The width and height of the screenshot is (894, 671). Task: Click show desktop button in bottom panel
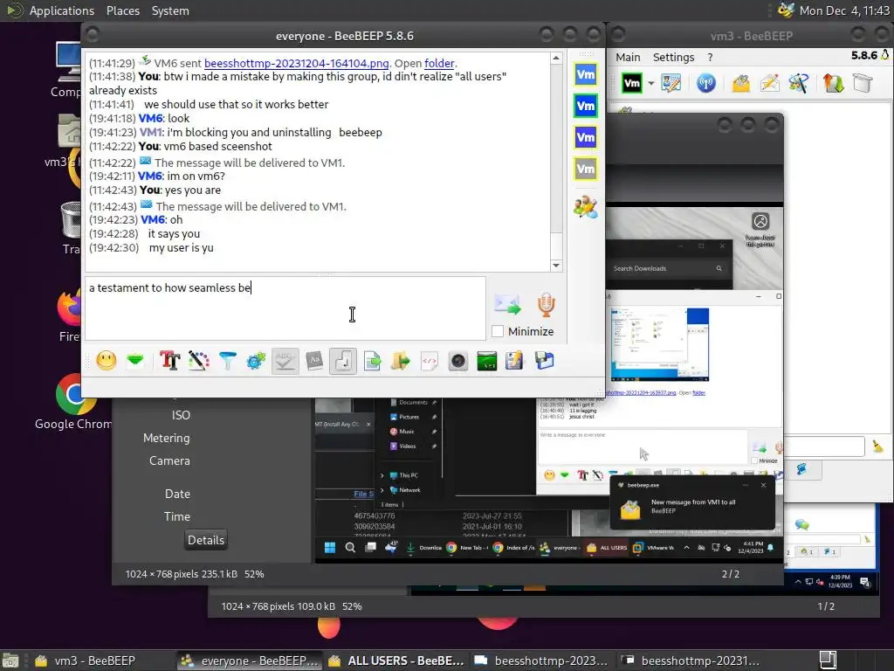10,661
